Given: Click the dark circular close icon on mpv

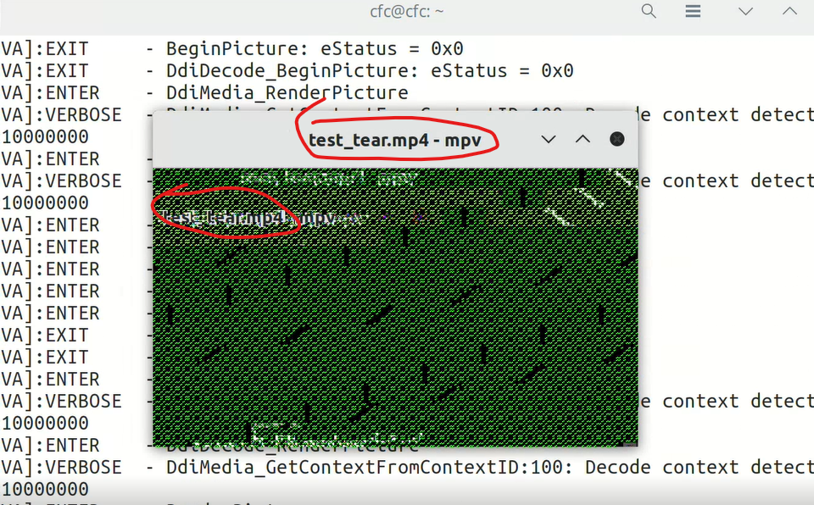Looking at the screenshot, I should [x=616, y=139].
